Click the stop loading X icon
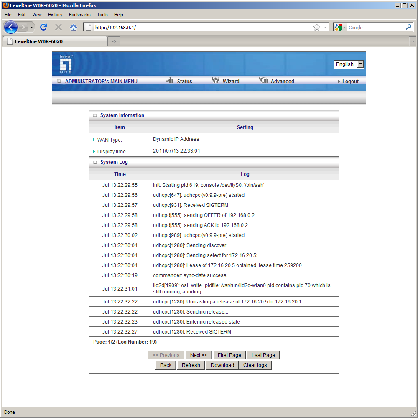Viewport: 418px width, 418px height. [x=59, y=27]
